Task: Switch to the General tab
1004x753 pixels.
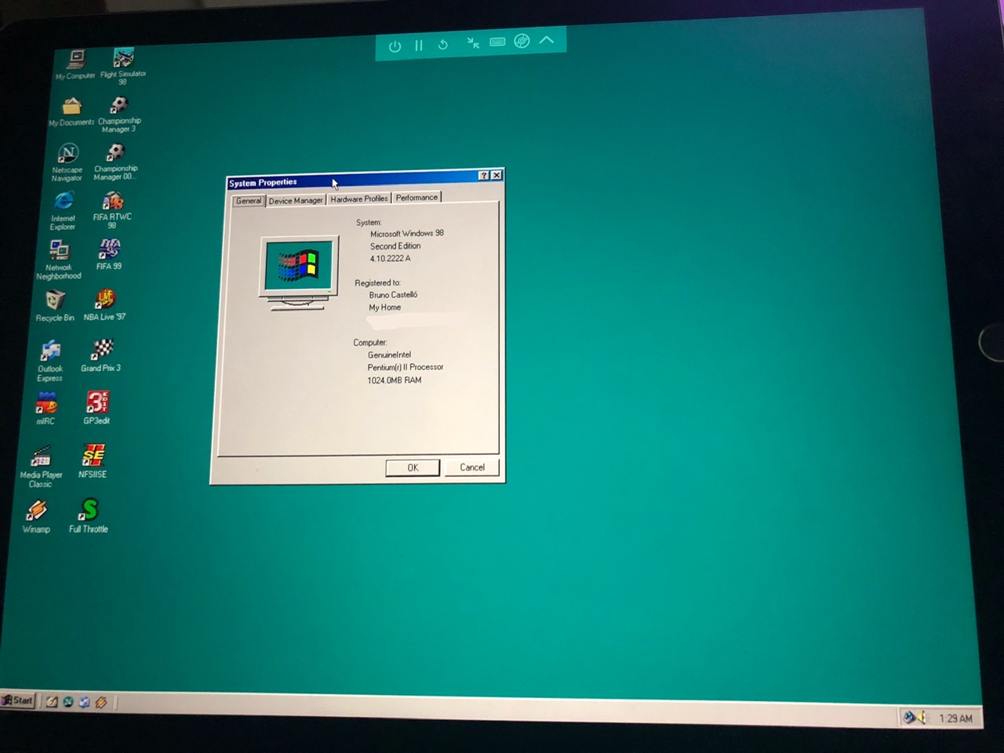Action: click(x=249, y=201)
